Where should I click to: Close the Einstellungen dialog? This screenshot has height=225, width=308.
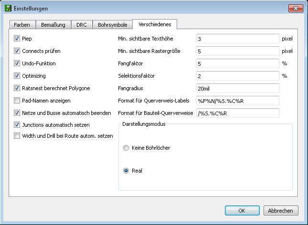(x=296, y=8)
